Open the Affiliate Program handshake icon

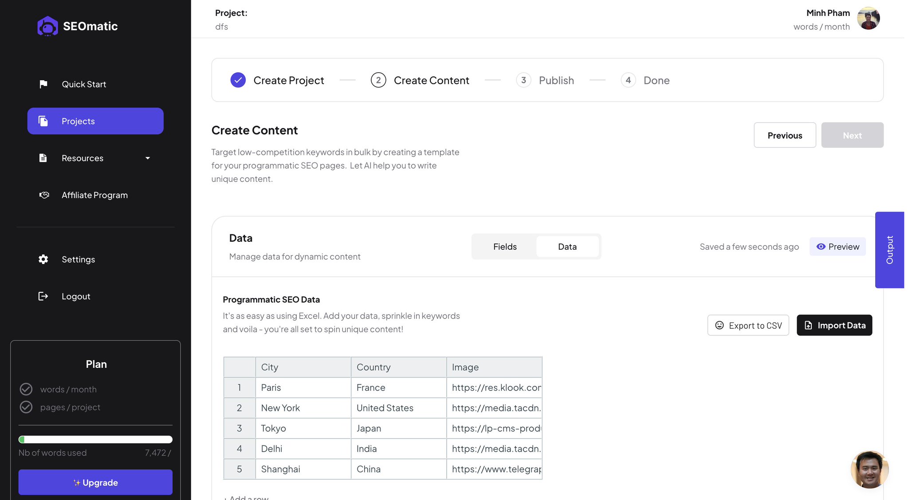pyautogui.click(x=43, y=195)
